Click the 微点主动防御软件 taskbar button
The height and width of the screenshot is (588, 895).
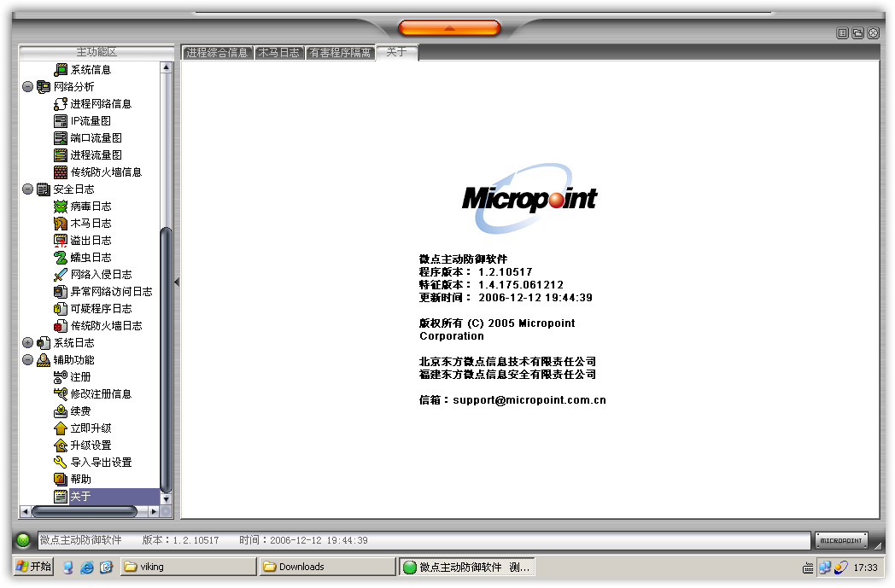pyautogui.click(x=467, y=567)
